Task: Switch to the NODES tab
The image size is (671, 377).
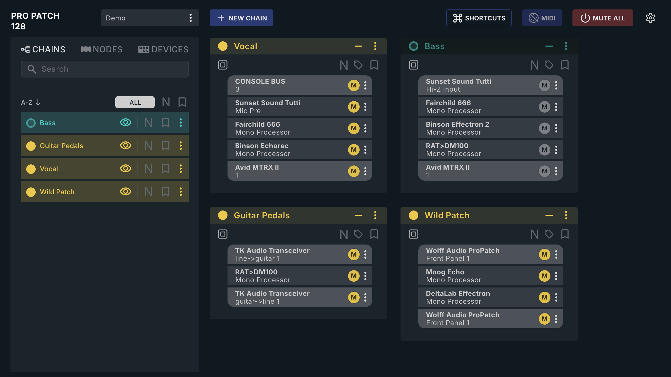Action: [x=102, y=49]
